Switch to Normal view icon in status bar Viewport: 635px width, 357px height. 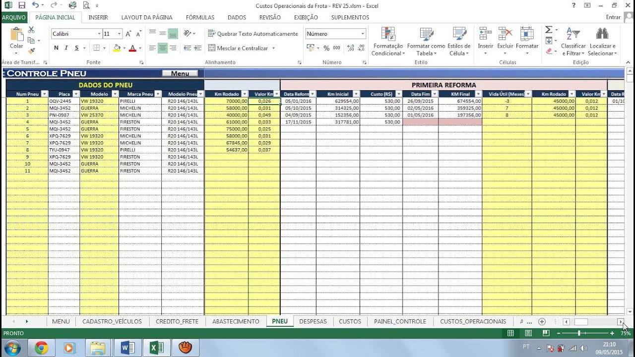[x=510, y=333]
